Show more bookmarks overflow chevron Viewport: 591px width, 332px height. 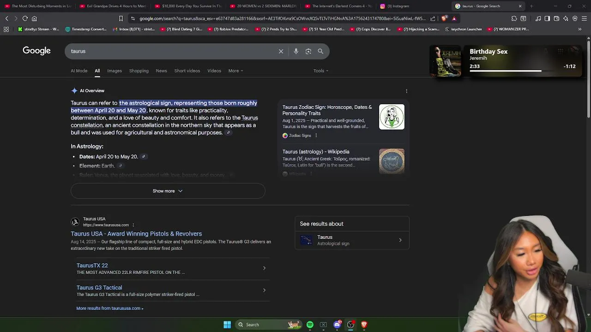(x=579, y=29)
